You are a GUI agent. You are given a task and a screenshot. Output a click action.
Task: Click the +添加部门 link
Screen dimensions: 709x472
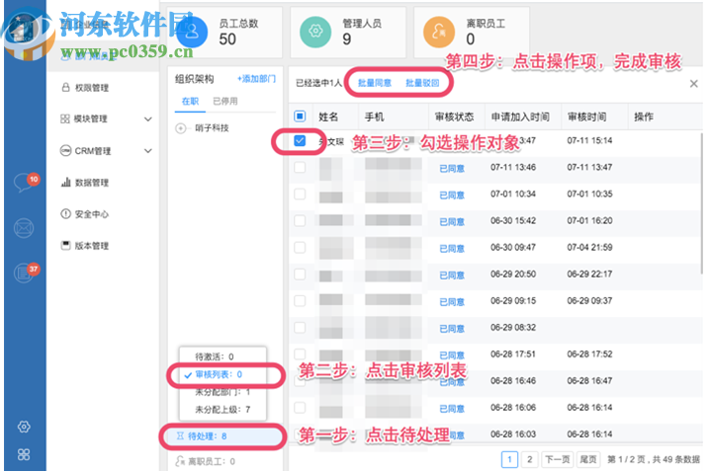click(x=256, y=79)
